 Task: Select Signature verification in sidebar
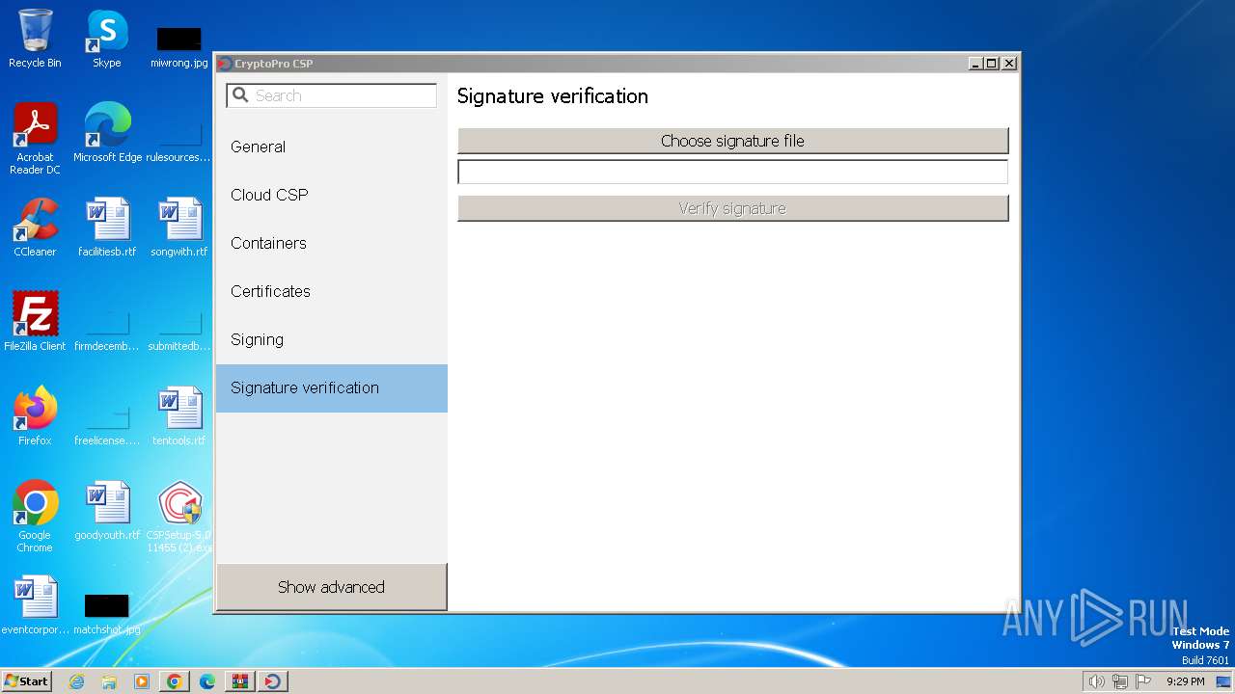(x=331, y=387)
